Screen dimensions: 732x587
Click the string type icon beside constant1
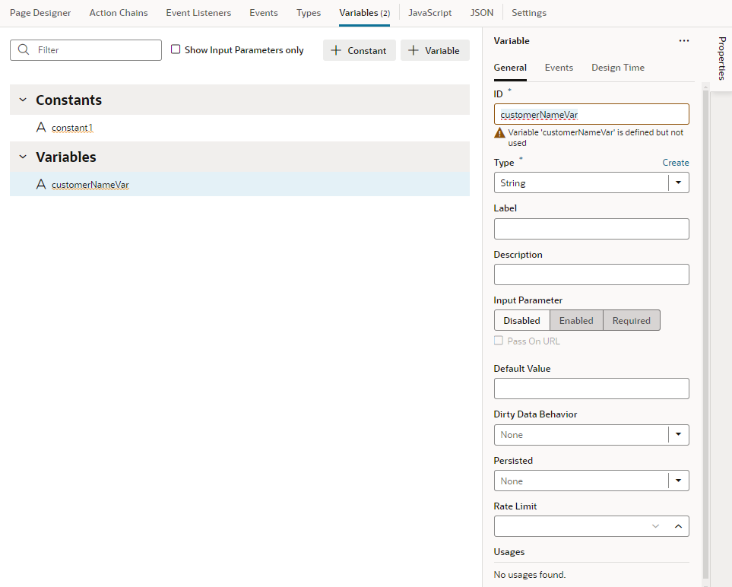tap(41, 127)
